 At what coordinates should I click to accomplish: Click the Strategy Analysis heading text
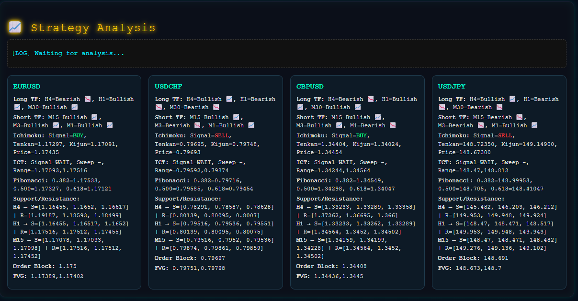(93, 28)
